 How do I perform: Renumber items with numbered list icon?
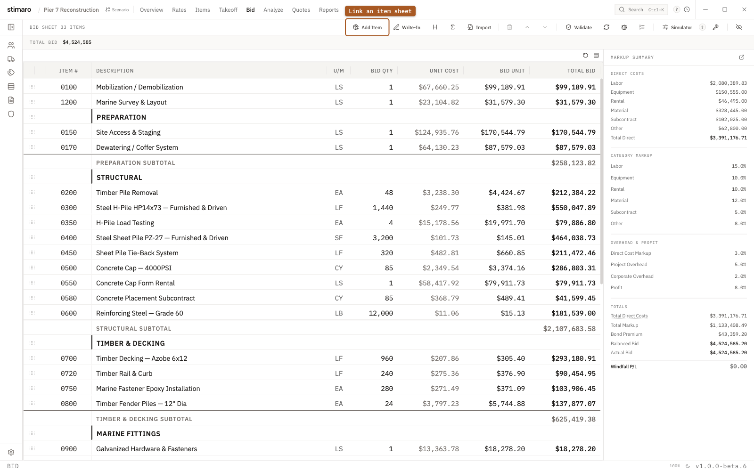point(642,27)
